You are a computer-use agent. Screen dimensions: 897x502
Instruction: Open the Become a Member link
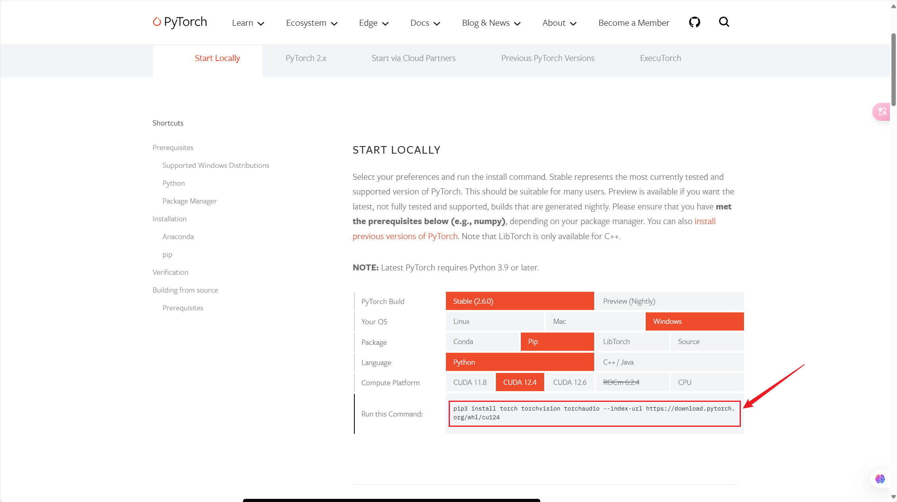[634, 23]
